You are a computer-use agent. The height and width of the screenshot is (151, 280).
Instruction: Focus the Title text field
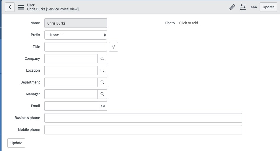[x=76, y=47]
